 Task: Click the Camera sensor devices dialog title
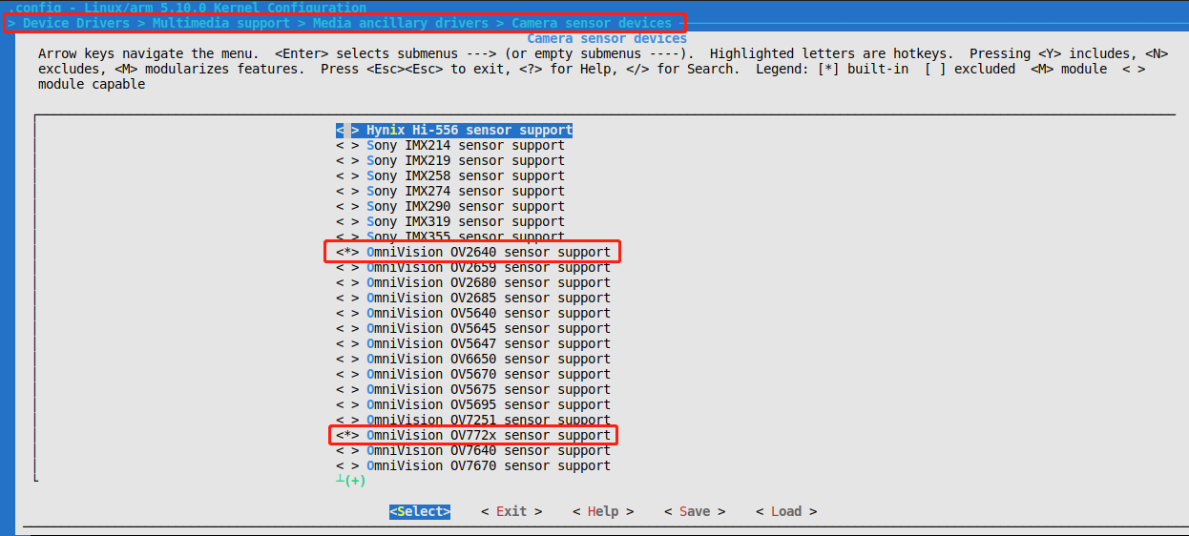tap(607, 38)
